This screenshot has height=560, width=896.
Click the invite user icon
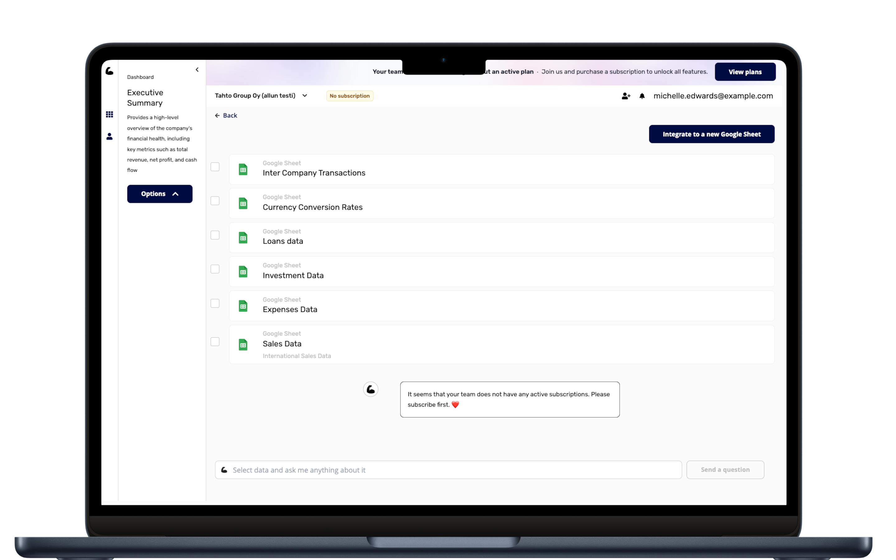(626, 96)
